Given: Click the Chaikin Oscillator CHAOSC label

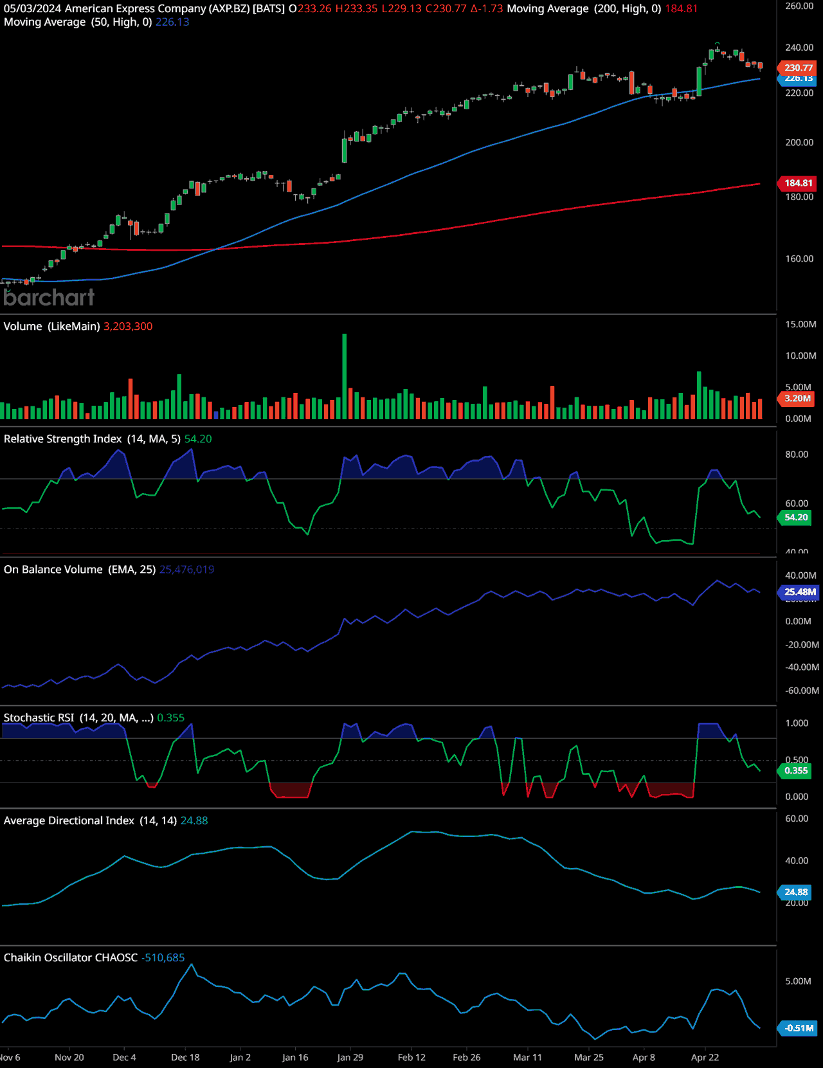Looking at the screenshot, I should [x=71, y=958].
